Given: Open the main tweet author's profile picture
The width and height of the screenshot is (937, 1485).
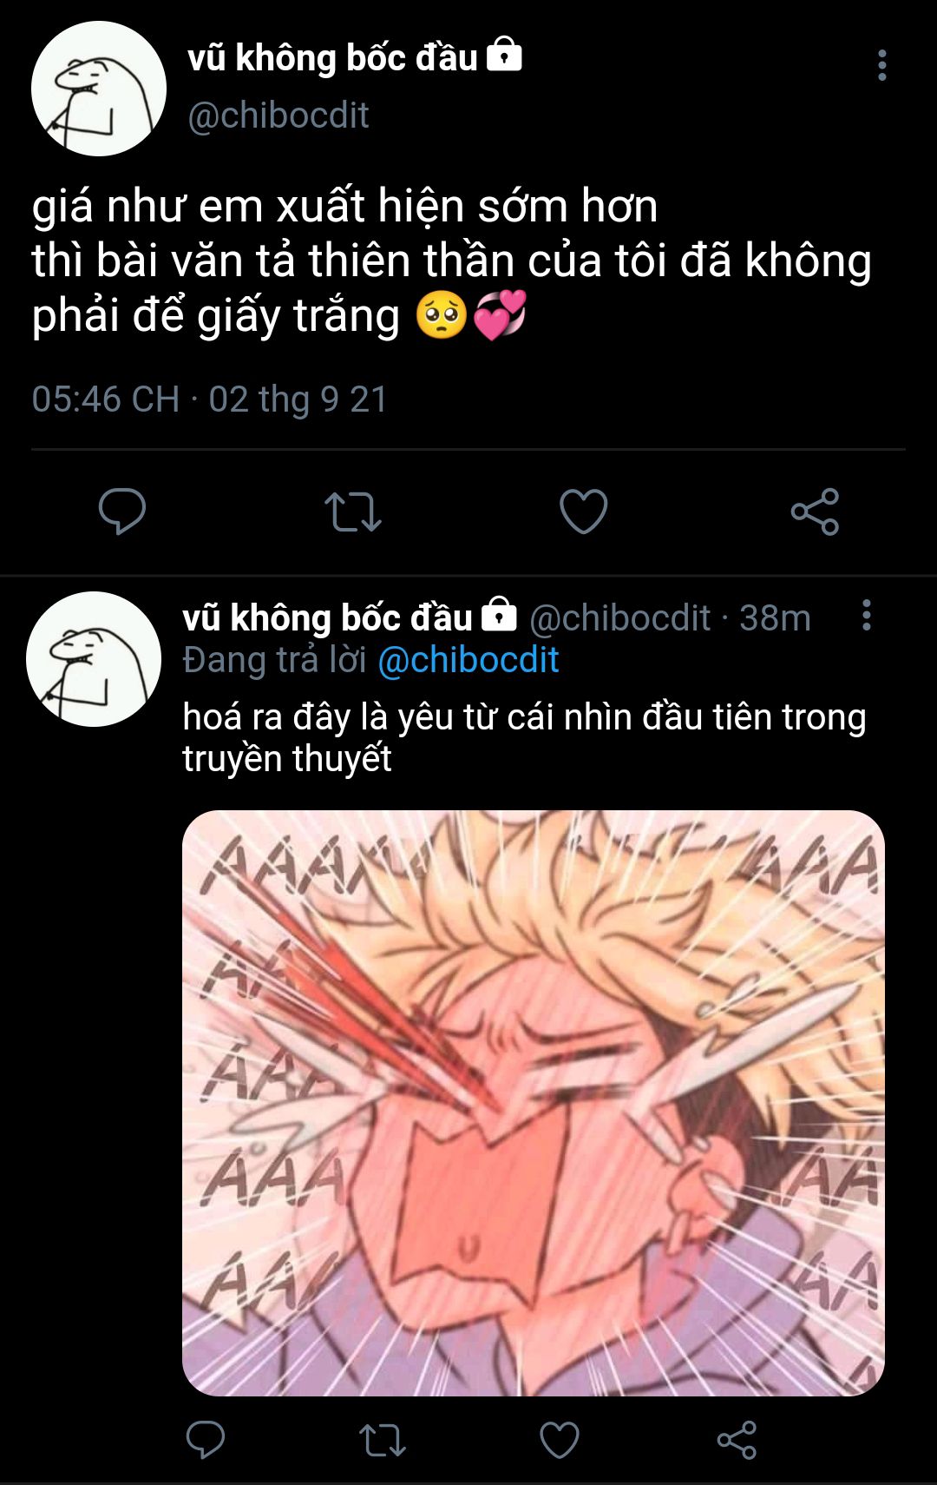Looking at the screenshot, I should coord(99,89).
